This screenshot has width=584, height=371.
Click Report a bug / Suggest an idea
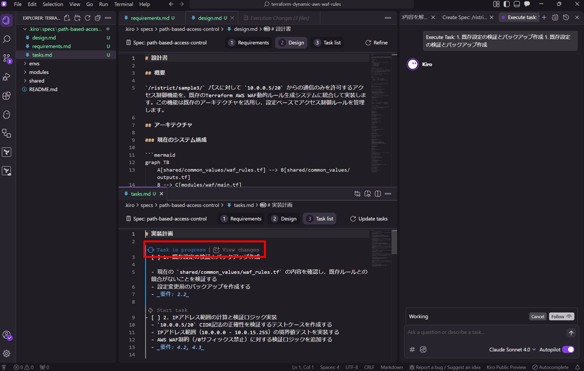point(445,367)
